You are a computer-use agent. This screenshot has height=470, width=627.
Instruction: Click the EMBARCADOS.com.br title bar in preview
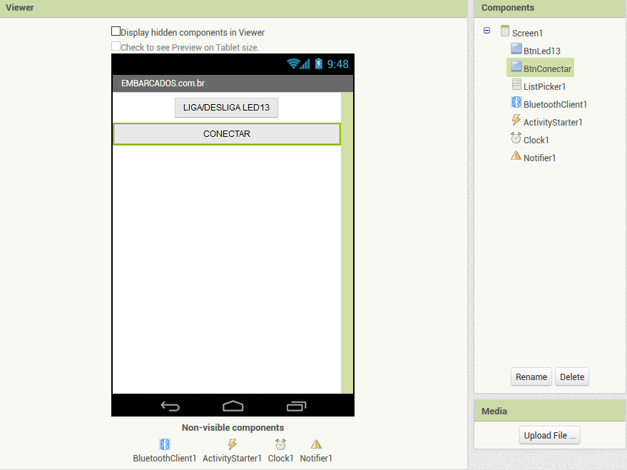pos(233,83)
